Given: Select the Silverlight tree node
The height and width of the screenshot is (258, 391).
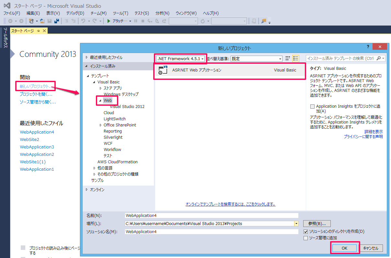Looking at the screenshot, I should 113,137.
